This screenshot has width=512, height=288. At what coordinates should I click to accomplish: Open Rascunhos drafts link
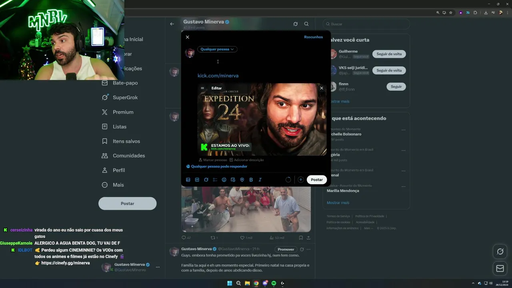tap(313, 37)
